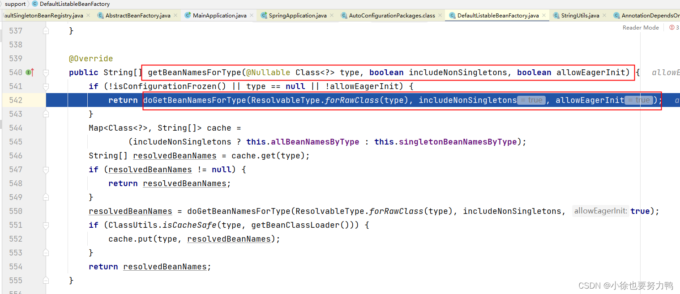This screenshot has height=294, width=680.
Task: Switch to AbstractBeanFactory.java tab
Action: tap(137, 15)
